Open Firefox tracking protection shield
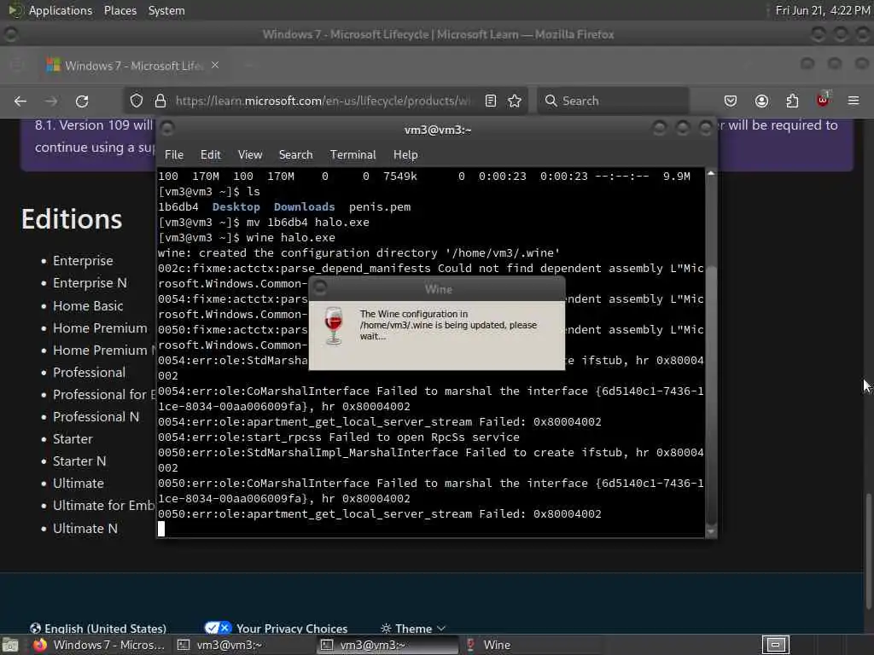 tap(137, 101)
